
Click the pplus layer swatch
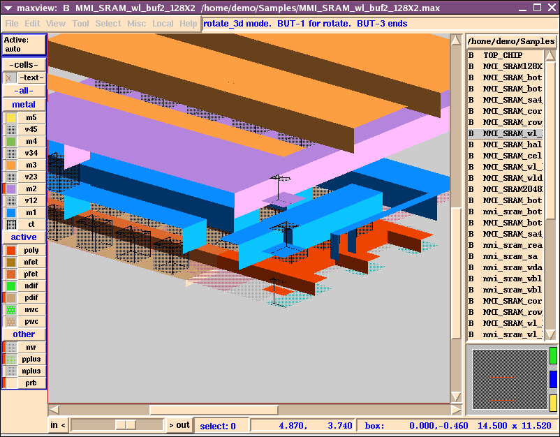[x=11, y=360]
